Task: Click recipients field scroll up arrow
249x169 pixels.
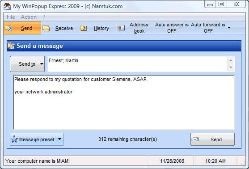Action: pos(231,60)
